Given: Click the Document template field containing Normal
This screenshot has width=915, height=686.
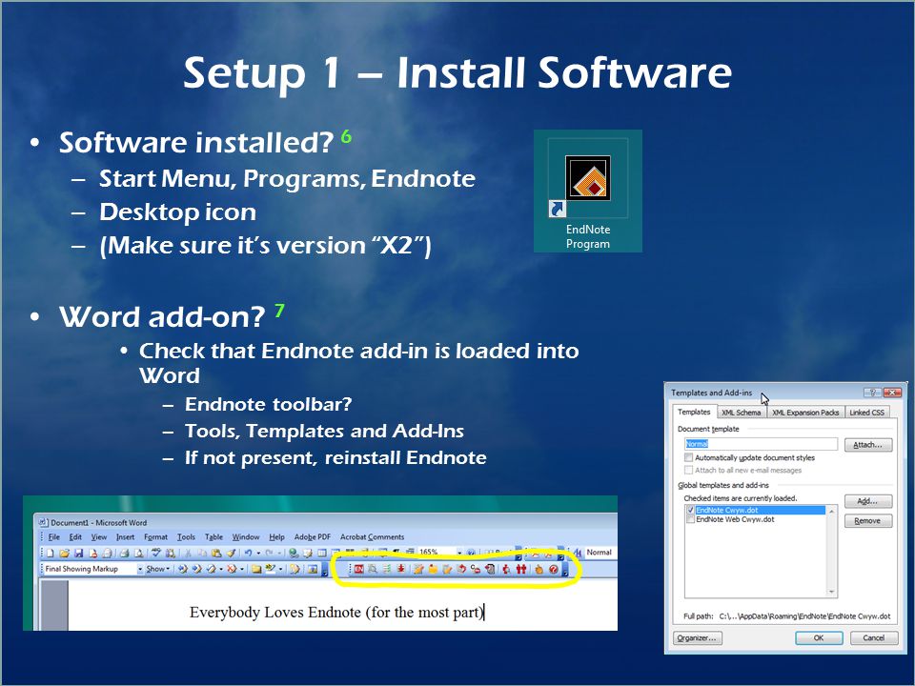Looking at the screenshot, I should pos(761,444).
